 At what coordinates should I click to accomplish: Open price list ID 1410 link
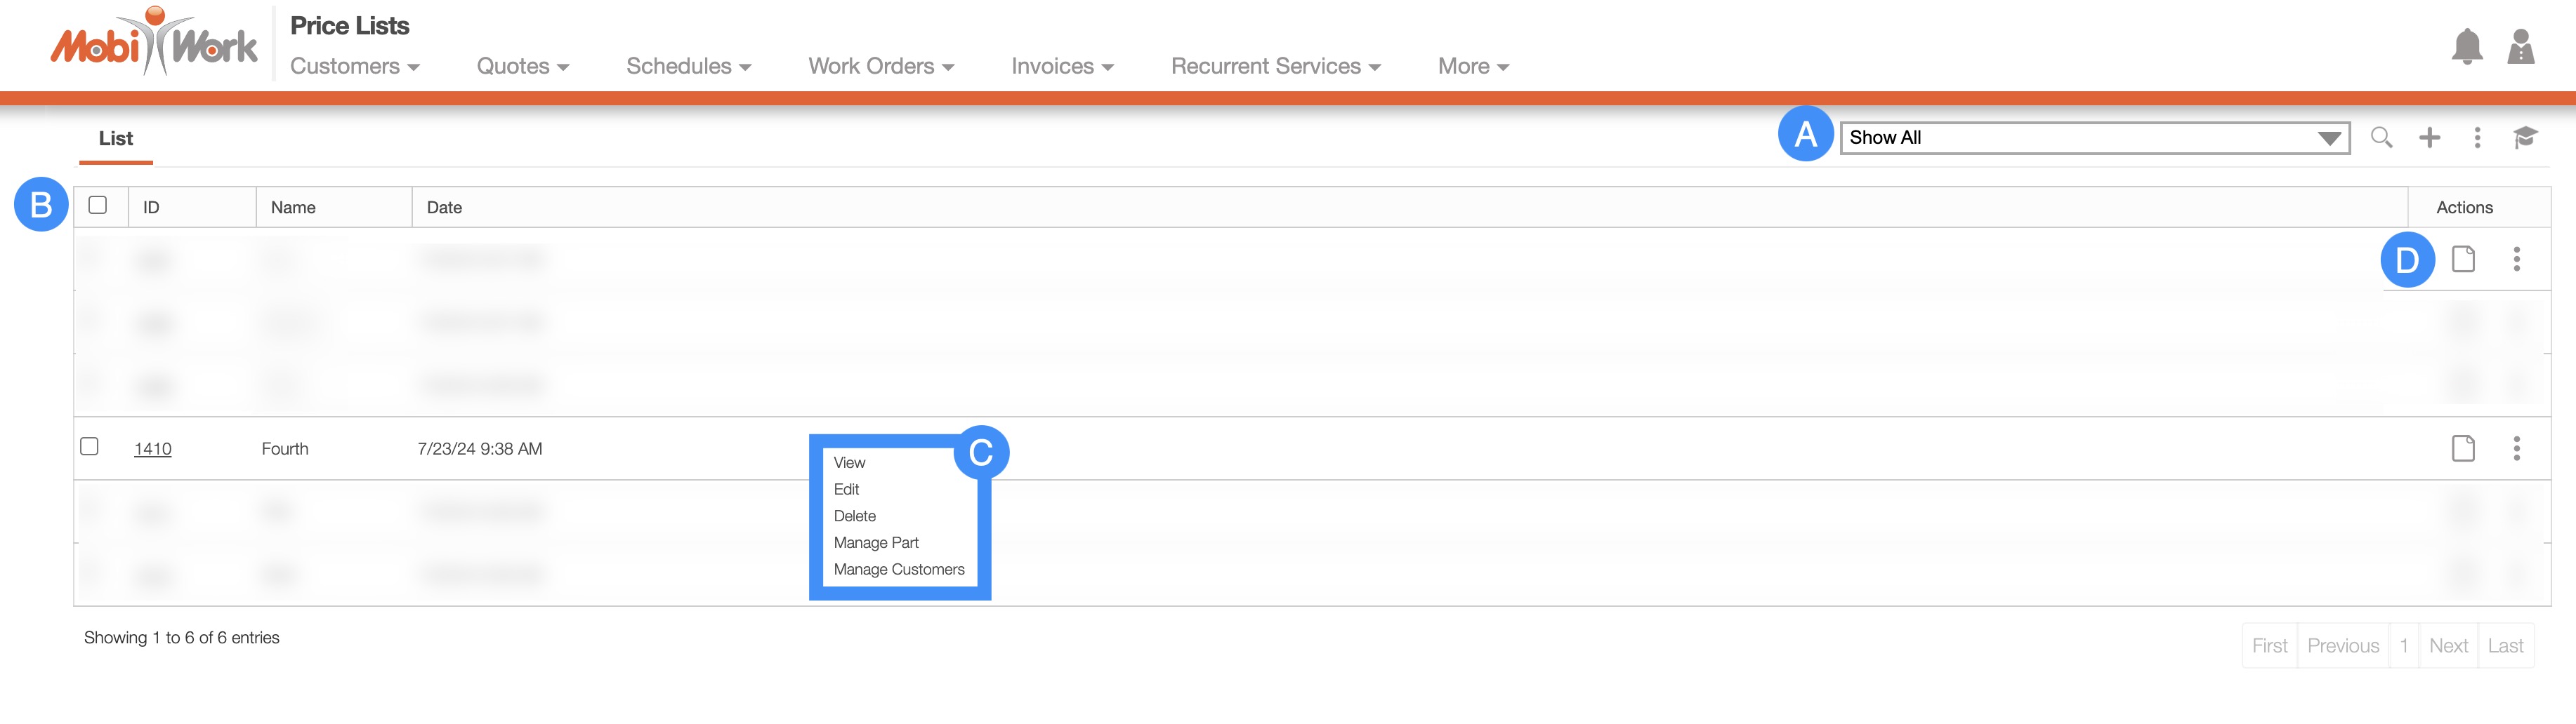click(153, 450)
